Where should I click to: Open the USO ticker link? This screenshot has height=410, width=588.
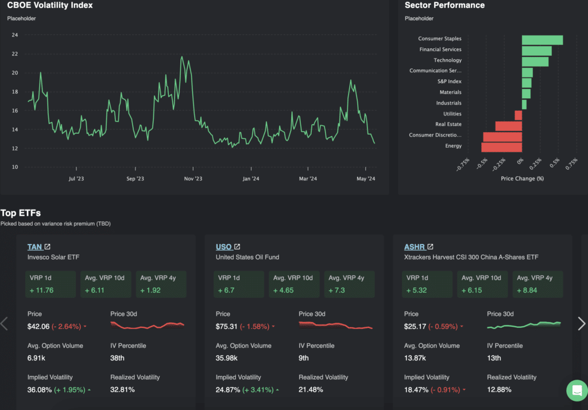223,247
